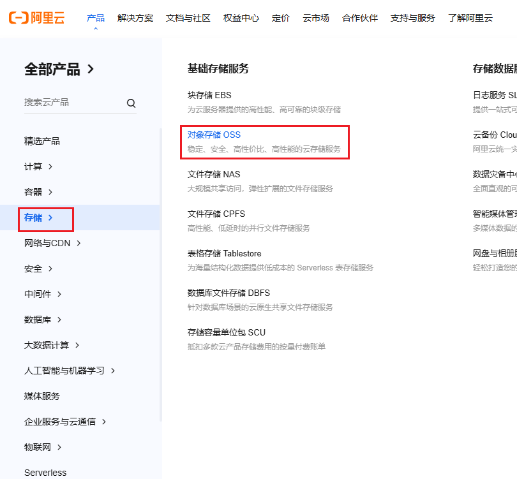The image size is (517, 479).
Task: Open the 文档与社区 menu
Action: 188,18
